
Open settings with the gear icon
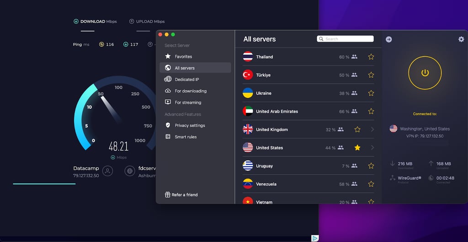461,39
